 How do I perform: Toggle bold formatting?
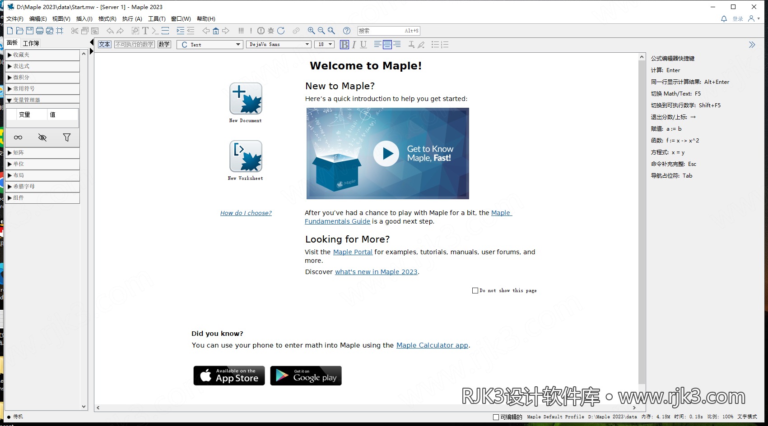click(344, 45)
